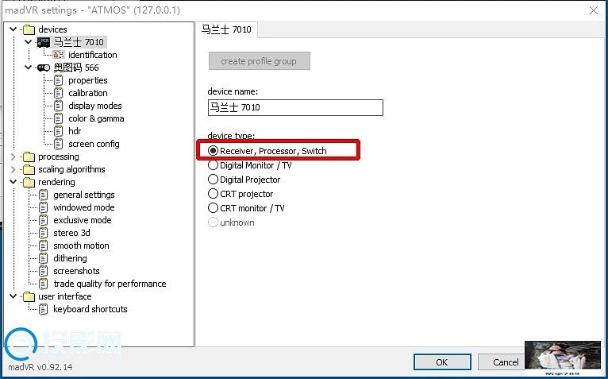The image size is (608, 379).
Task: Select general settings under rendering
Action: [x=84, y=195]
